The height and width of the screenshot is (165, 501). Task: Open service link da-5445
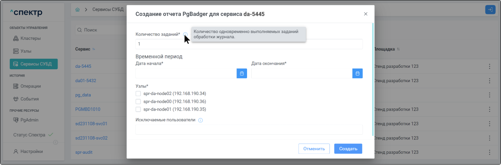point(83,66)
